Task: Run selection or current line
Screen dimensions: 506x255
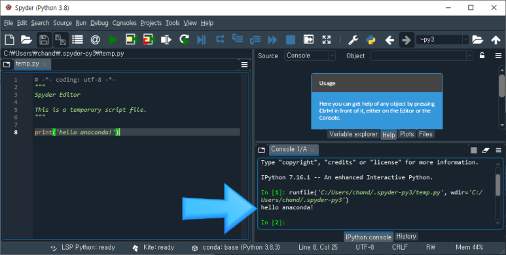Action: (x=166, y=40)
